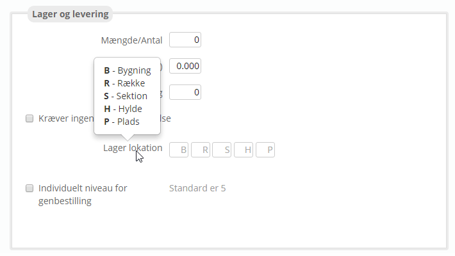Enable the 'Individuelt niveau for genbestilling' checkbox
This screenshot has width=455, height=256.
coord(29,188)
